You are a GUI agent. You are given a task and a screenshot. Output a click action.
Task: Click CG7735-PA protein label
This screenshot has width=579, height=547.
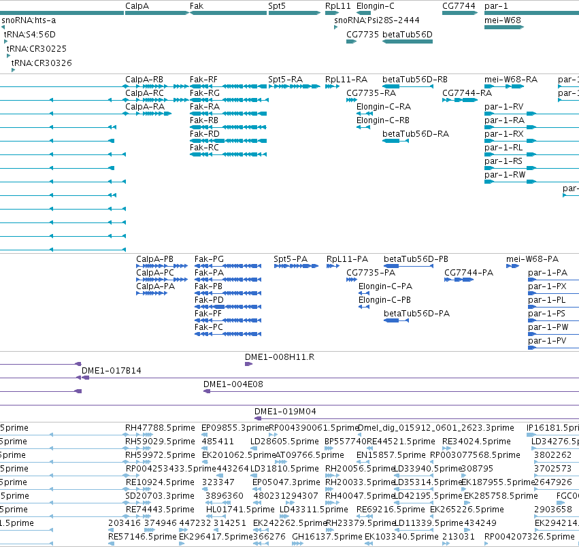(371, 273)
